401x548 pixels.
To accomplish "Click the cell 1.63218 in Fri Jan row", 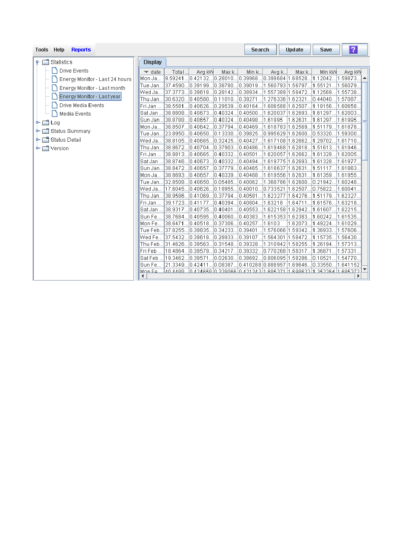I will click(275, 203).
